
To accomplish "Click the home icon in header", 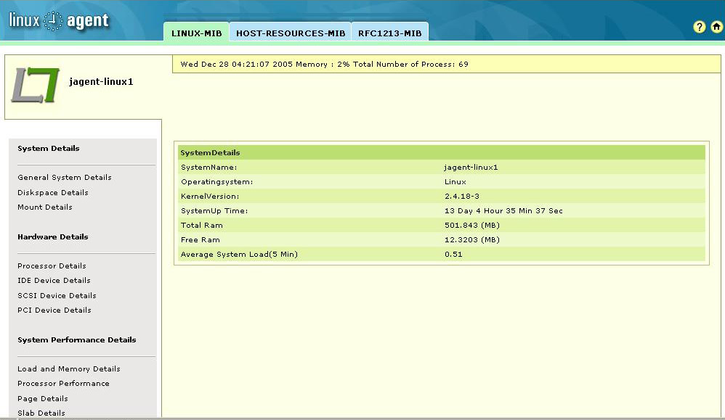I will [717, 27].
